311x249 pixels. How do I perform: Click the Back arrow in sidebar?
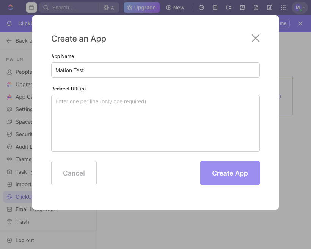coord(9,41)
